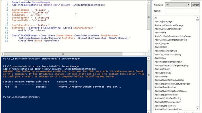Viewport: 202px width, 113px height.
Task: Click line 1 Import-Module ServerManager in editor
Action: 31,2
